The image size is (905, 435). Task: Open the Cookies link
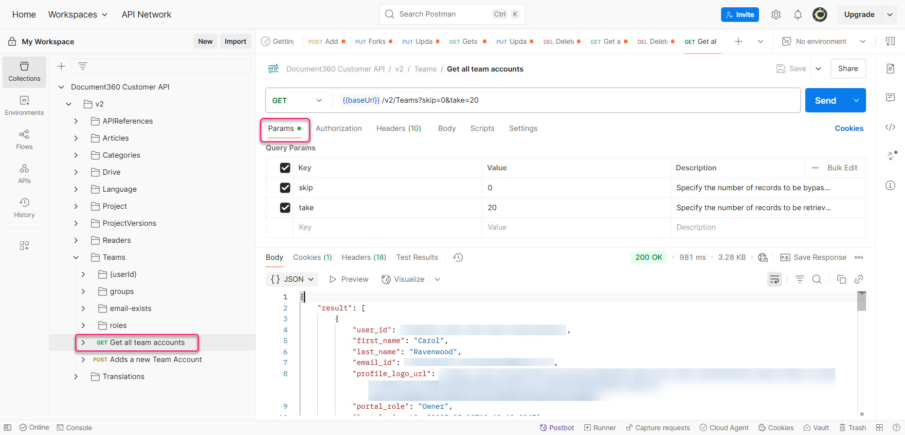point(849,128)
